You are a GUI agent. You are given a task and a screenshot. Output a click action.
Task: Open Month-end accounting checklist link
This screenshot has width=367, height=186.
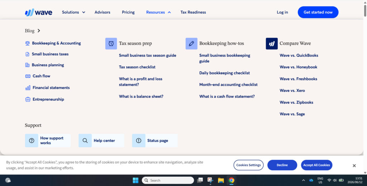click(228, 85)
